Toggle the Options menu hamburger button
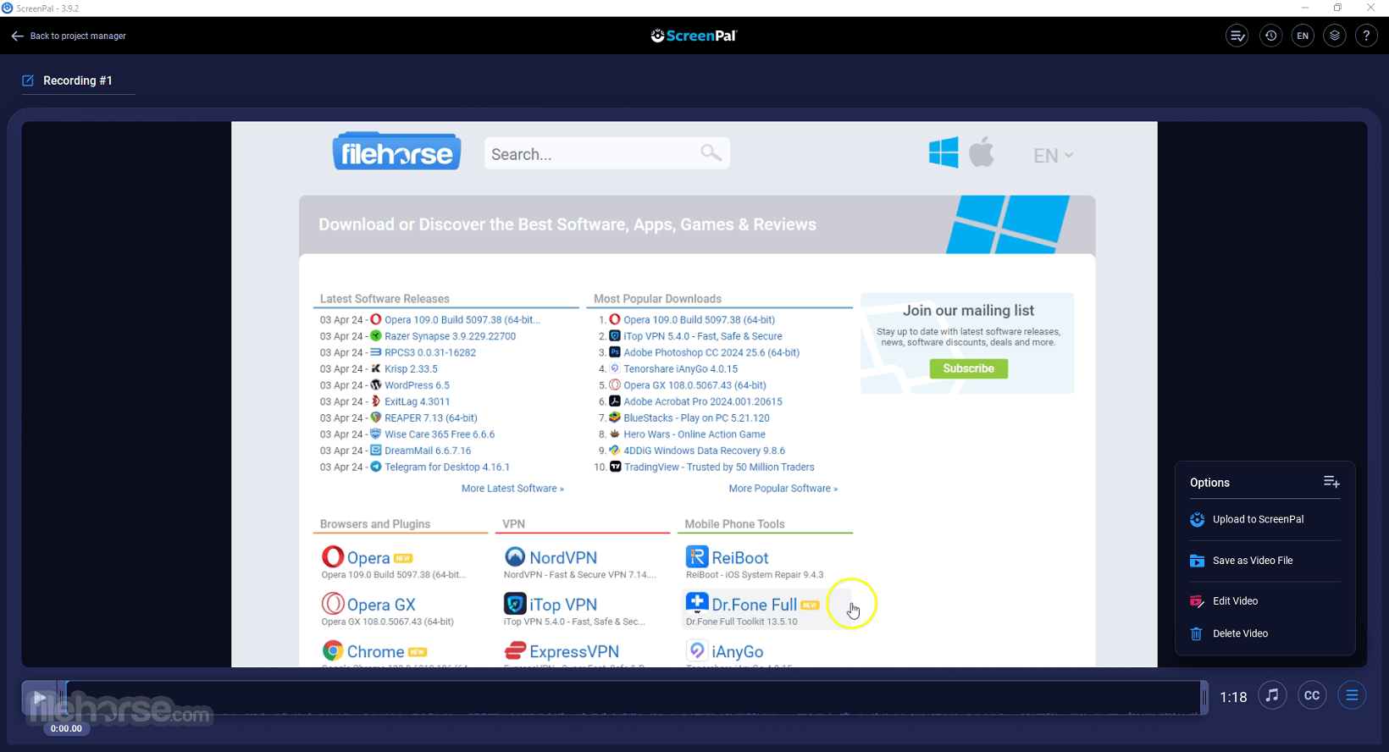Viewport: 1389px width, 752px height. pos(1352,695)
